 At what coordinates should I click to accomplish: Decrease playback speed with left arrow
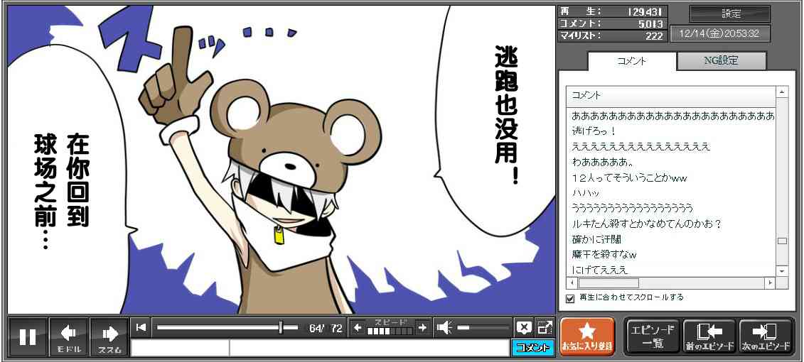pos(358,327)
